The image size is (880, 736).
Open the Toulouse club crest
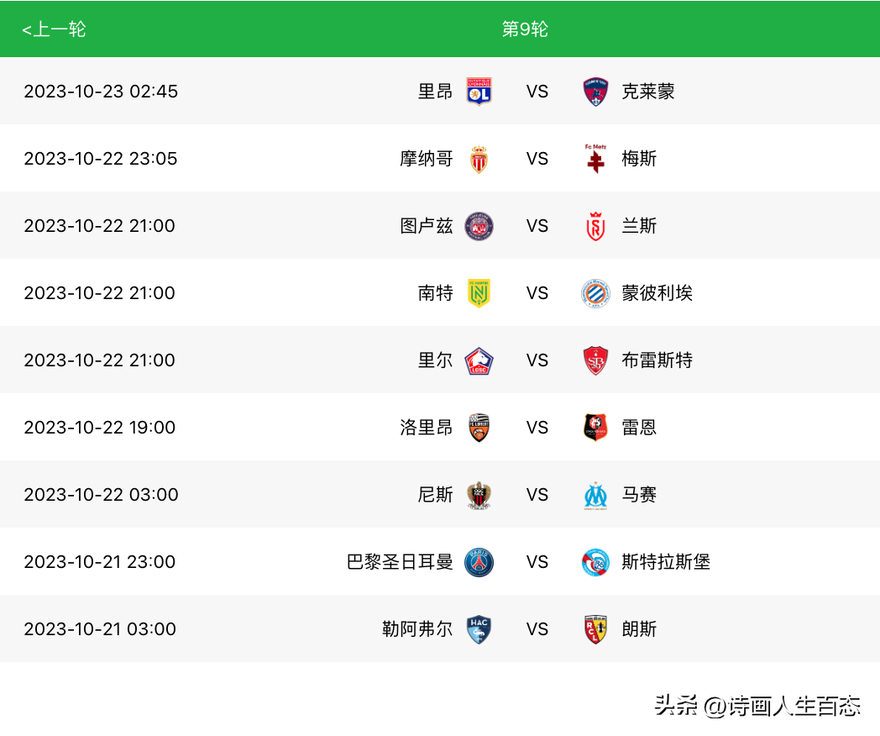click(x=479, y=226)
